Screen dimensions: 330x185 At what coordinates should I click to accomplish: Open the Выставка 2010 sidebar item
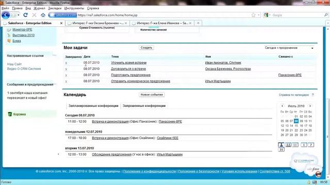23,35
